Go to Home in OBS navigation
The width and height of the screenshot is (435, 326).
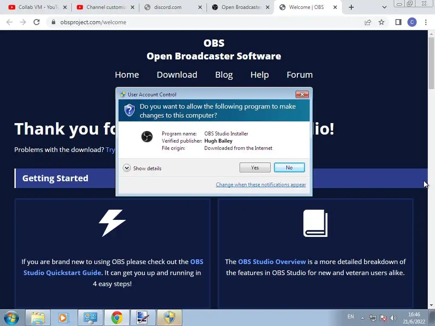127,75
